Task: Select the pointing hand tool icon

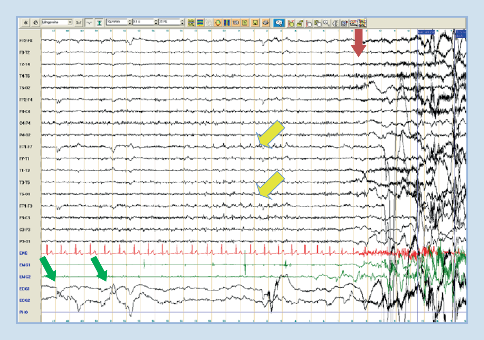Action: click(309, 23)
